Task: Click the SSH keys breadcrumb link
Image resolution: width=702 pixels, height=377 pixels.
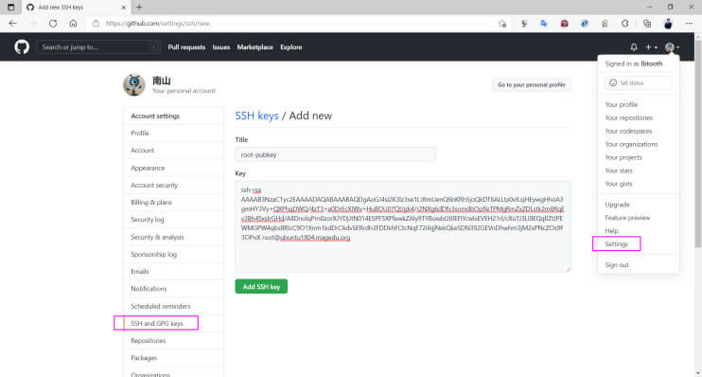Action: (x=256, y=116)
